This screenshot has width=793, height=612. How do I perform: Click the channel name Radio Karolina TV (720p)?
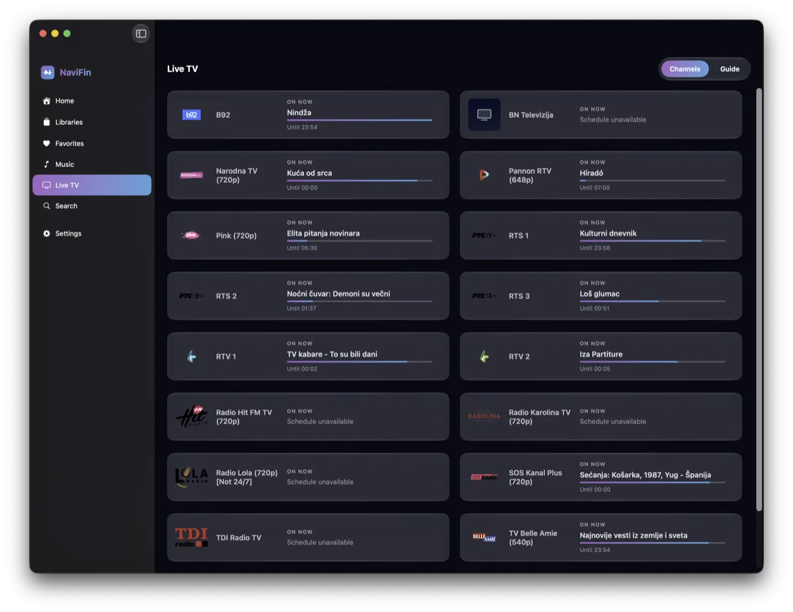point(539,417)
